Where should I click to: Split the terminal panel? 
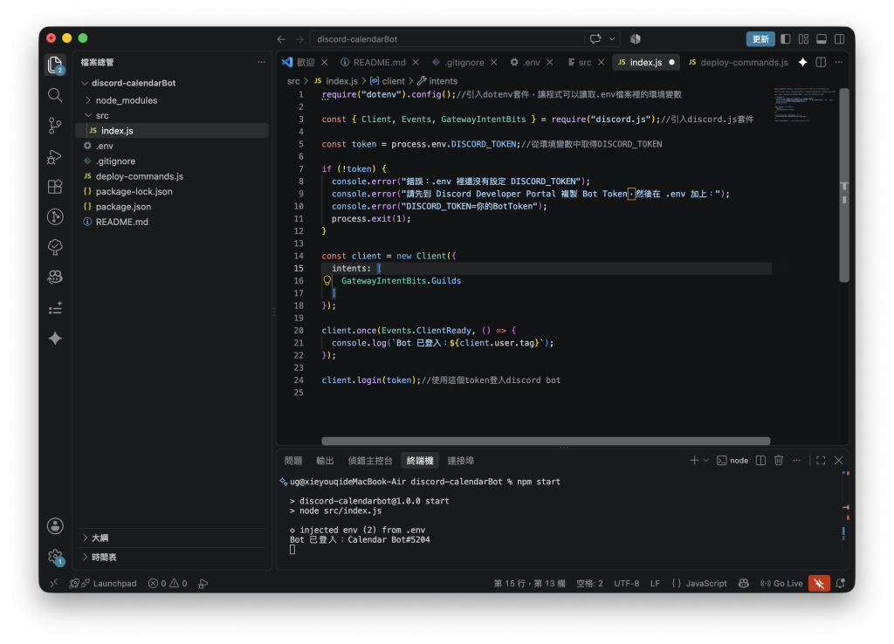click(760, 460)
